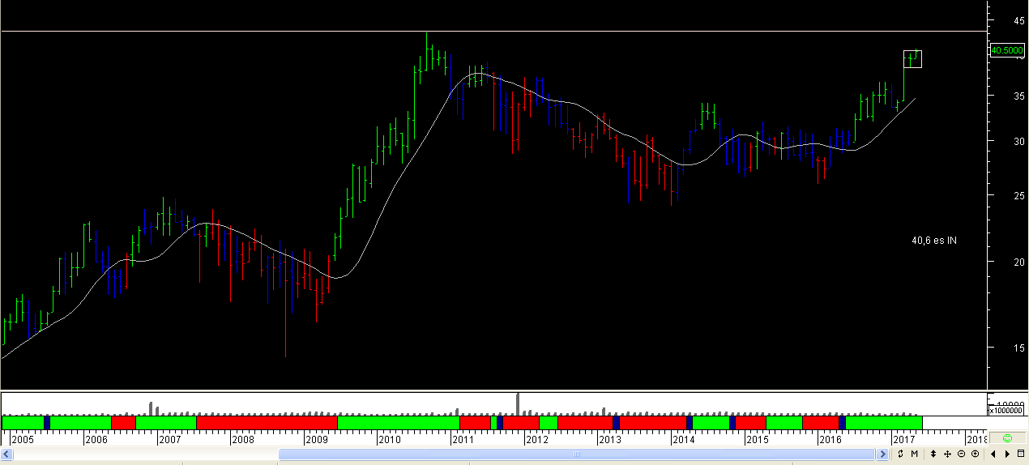Click the 35 price axis label

[x=1019, y=96]
